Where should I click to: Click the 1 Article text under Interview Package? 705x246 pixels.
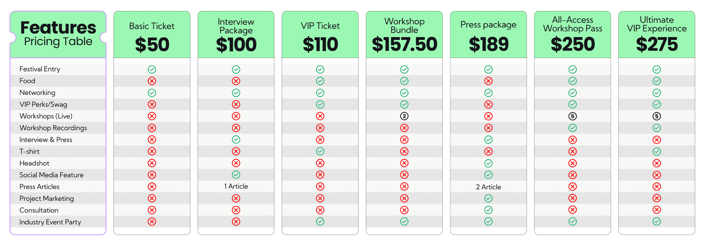pos(236,187)
